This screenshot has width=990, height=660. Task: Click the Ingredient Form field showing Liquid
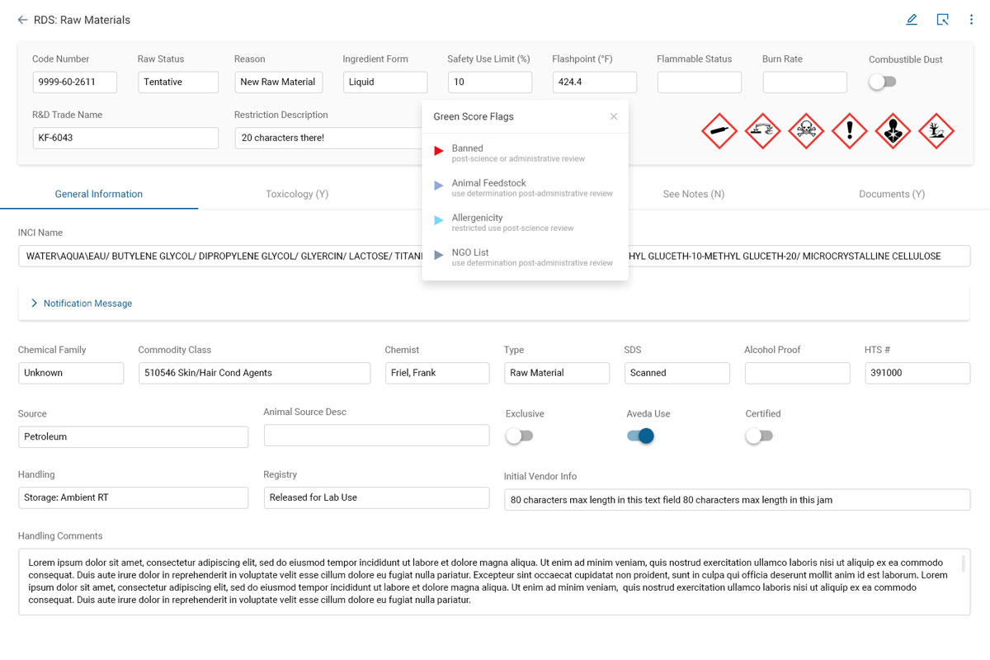pyautogui.click(x=385, y=82)
